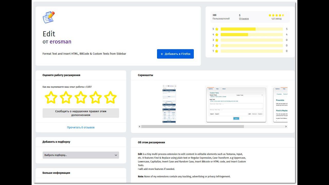
Task: Click the left arrow of screenshots scrollbar
Action: [x=140, y=127]
